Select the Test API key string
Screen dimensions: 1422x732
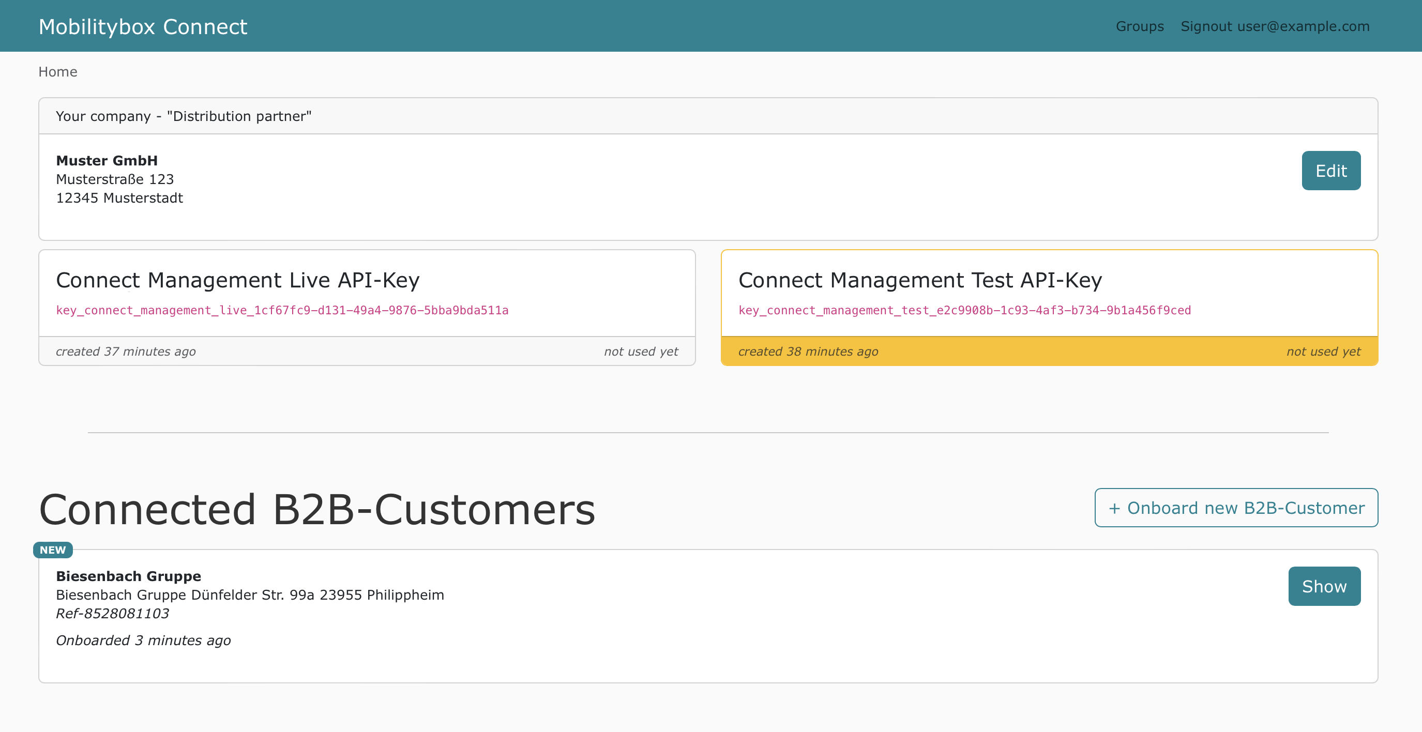964,310
